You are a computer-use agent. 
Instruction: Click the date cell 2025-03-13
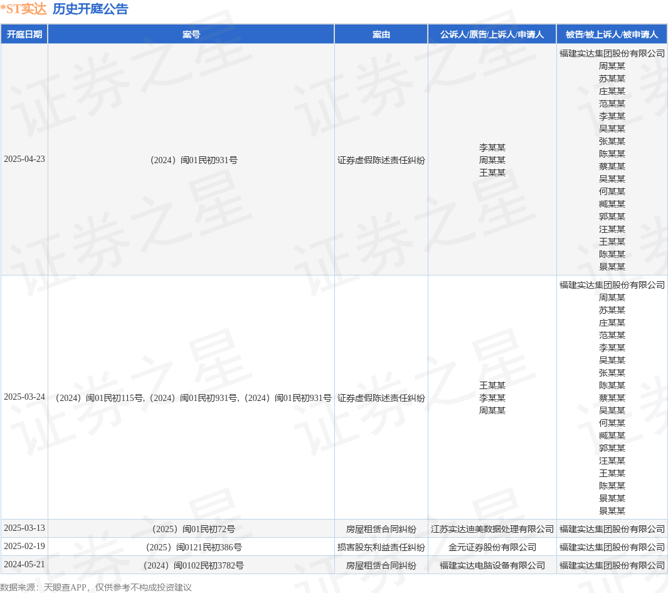pos(24,528)
